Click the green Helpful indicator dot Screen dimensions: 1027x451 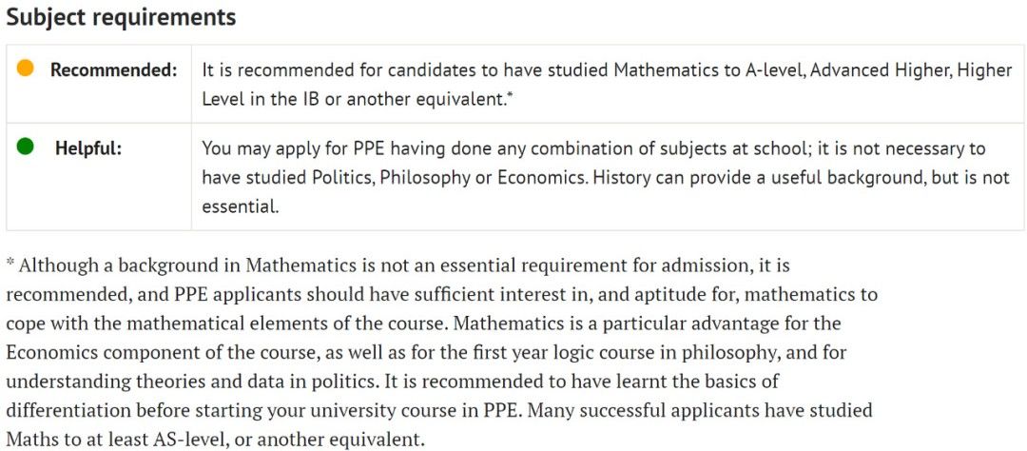pyautogui.click(x=25, y=147)
